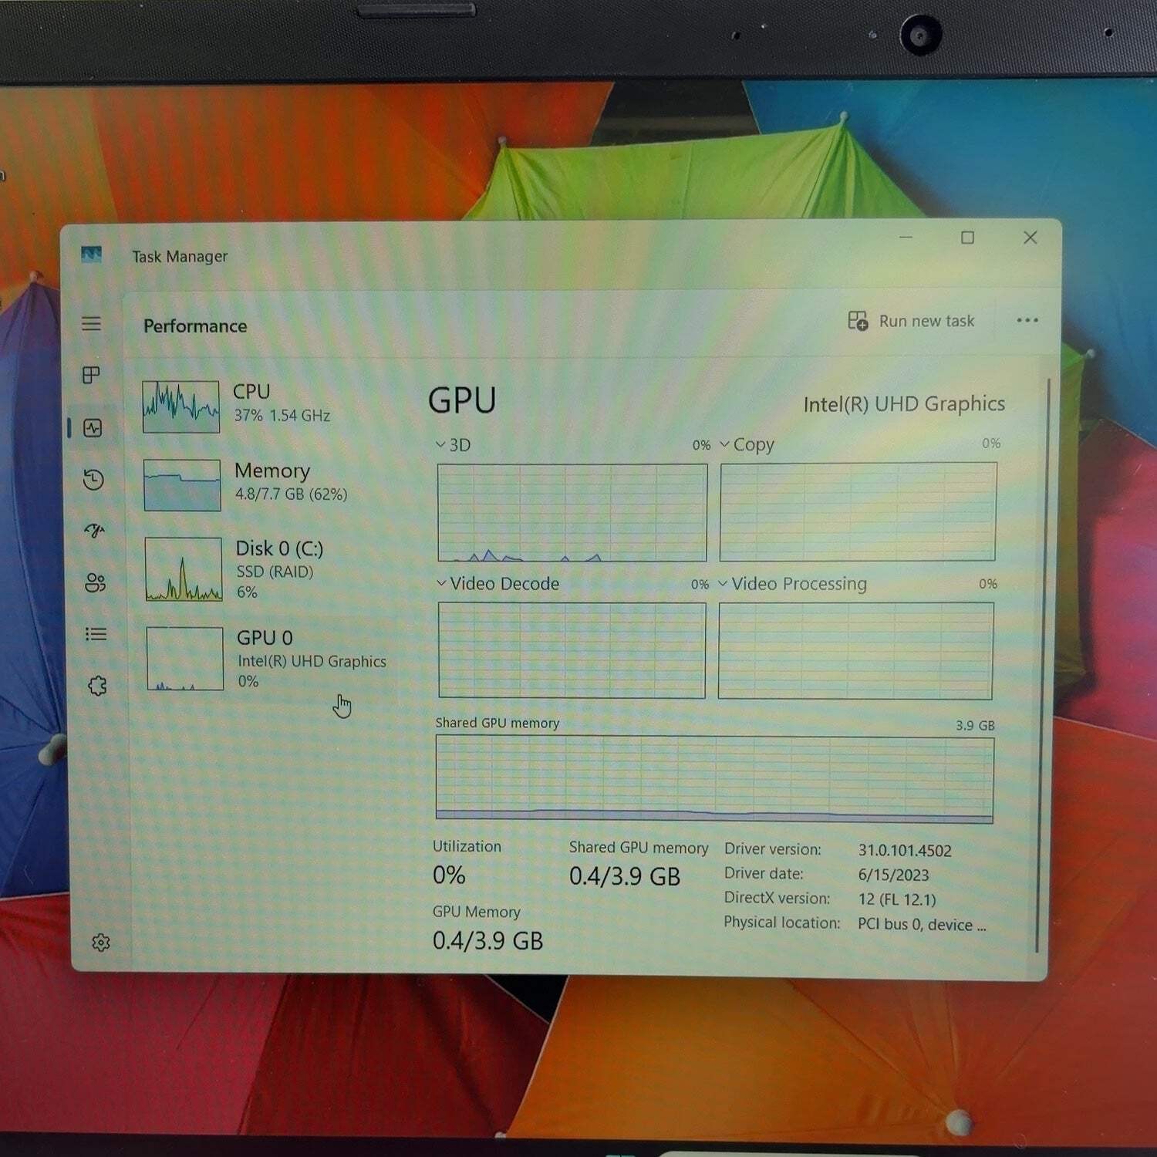Image resolution: width=1157 pixels, height=1157 pixels.
Task: Click the 37% 1.54 GHz CPU reading
Action: pos(282,415)
